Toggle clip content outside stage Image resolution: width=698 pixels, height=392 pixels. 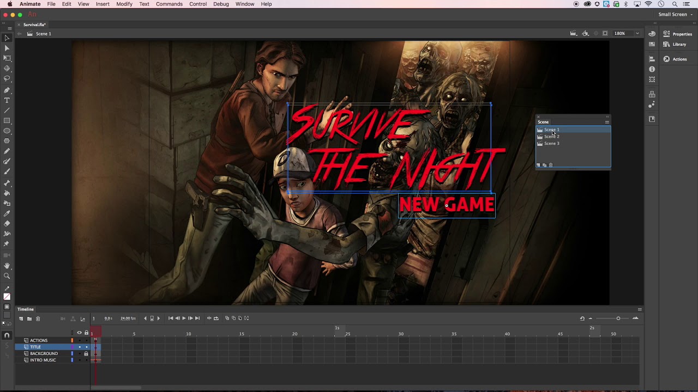[x=605, y=34]
